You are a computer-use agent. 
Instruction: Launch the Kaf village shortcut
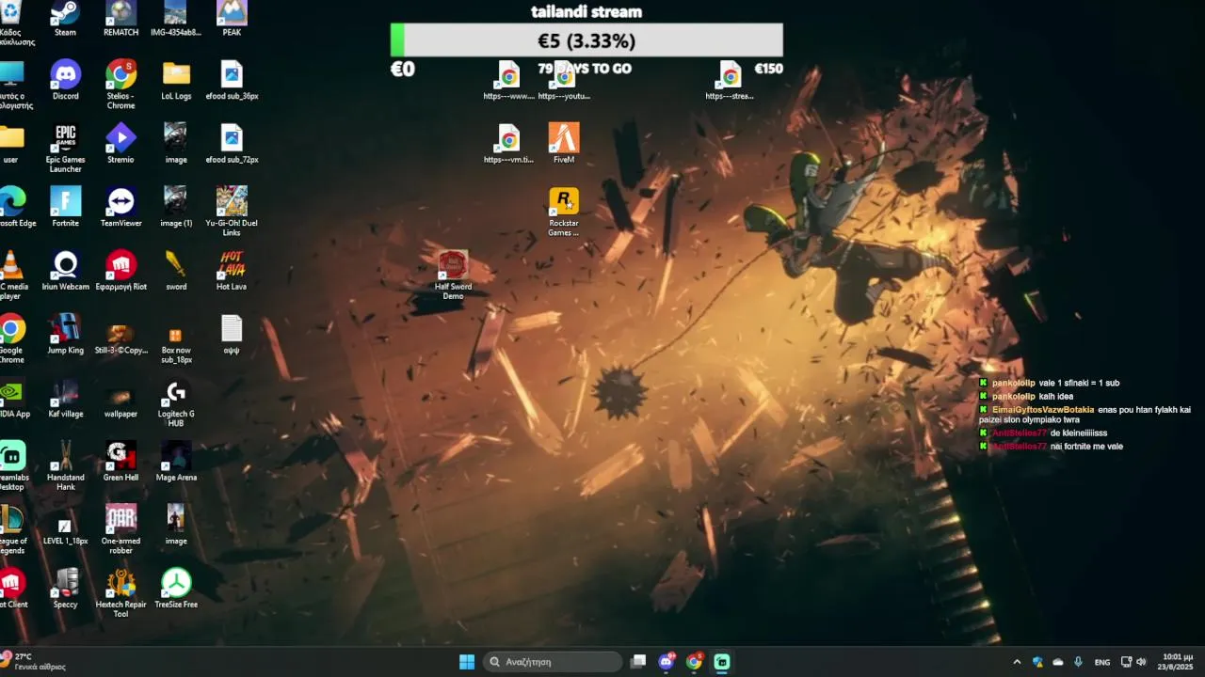[x=65, y=398]
